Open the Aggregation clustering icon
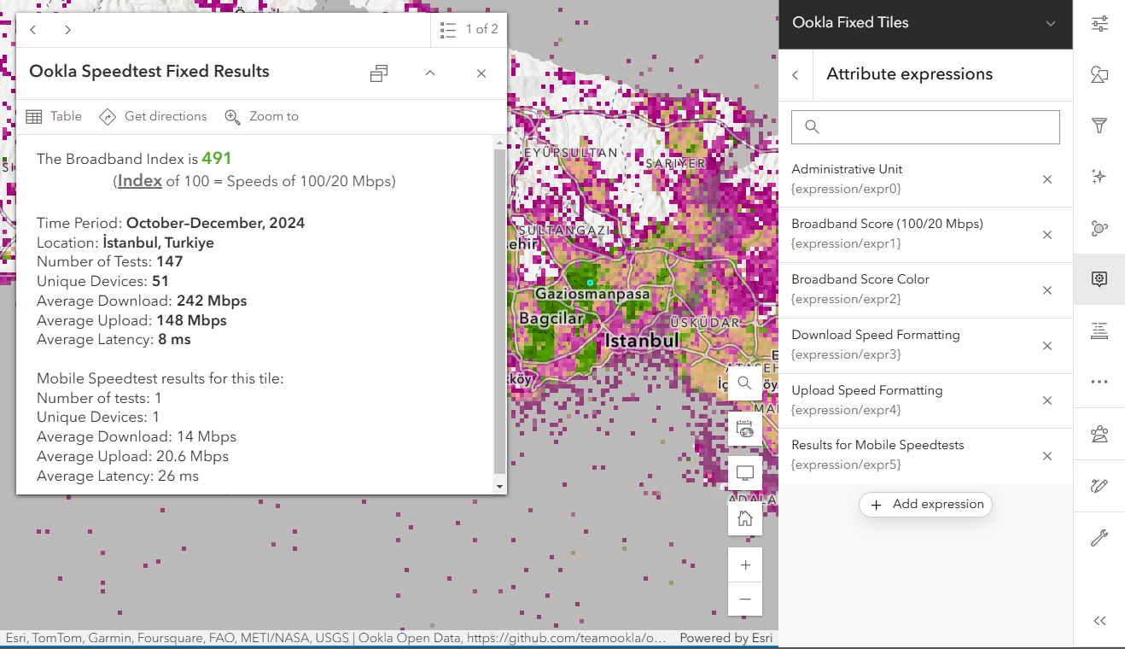Screen dimensions: 1125x649 [1099, 228]
